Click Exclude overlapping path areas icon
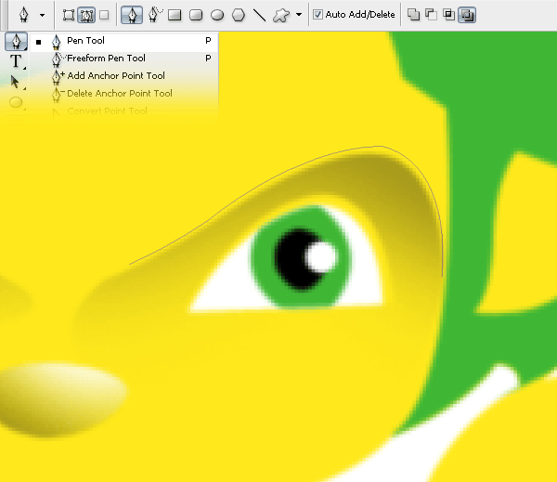 (x=467, y=15)
